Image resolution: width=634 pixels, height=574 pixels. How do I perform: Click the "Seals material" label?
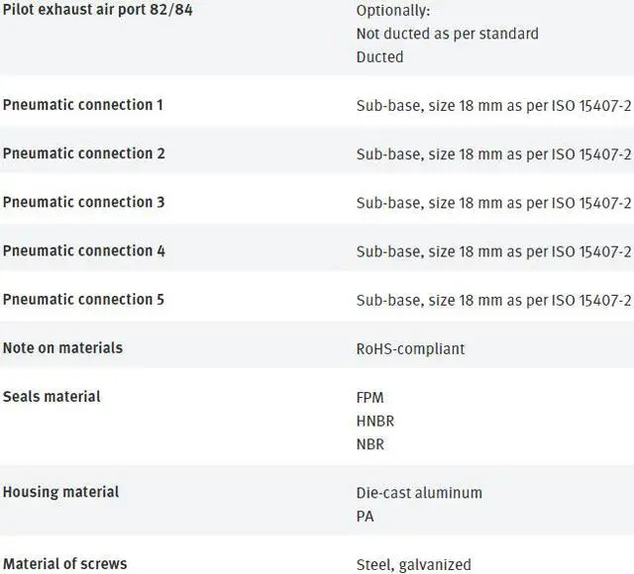pyautogui.click(x=52, y=396)
